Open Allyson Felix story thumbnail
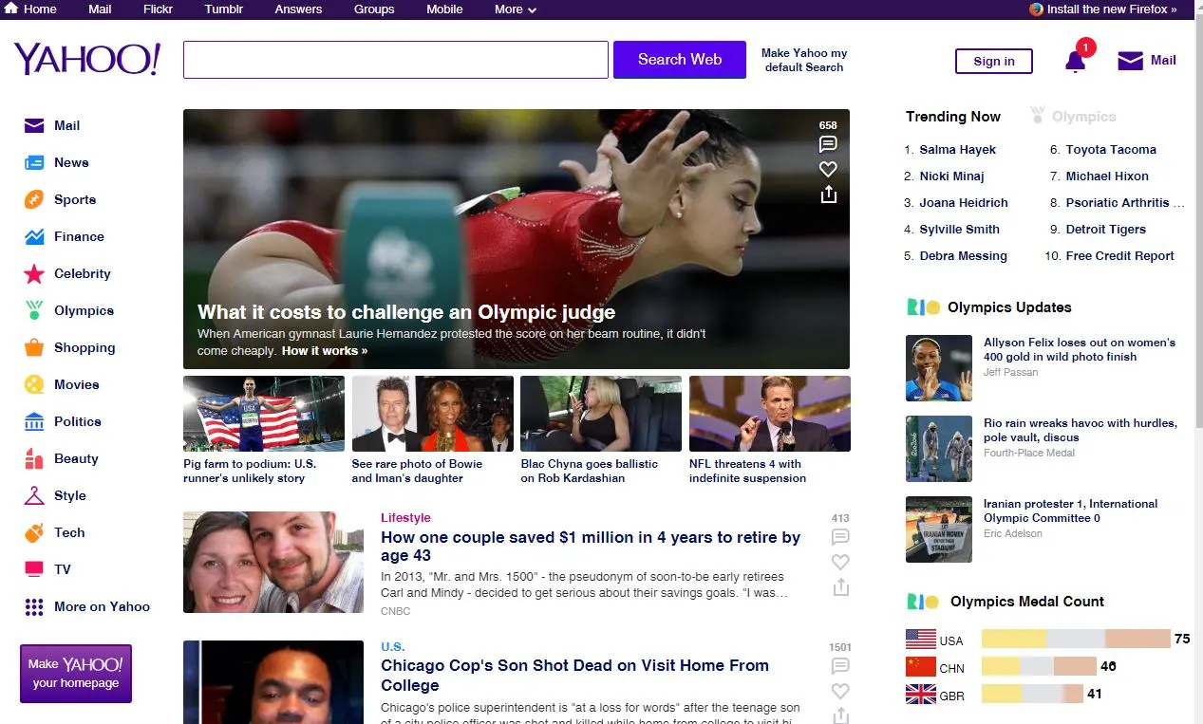Image resolution: width=1203 pixels, height=724 pixels. 939,368
